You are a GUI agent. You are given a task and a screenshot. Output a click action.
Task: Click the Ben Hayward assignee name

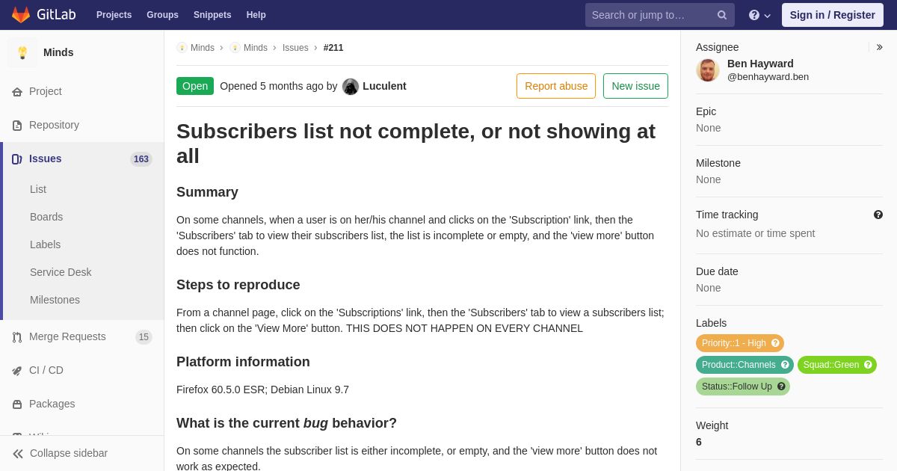[760, 64]
